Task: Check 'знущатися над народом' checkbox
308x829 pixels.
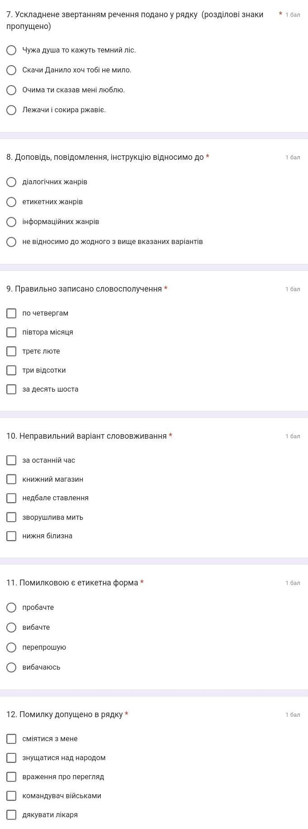Action: (11, 758)
